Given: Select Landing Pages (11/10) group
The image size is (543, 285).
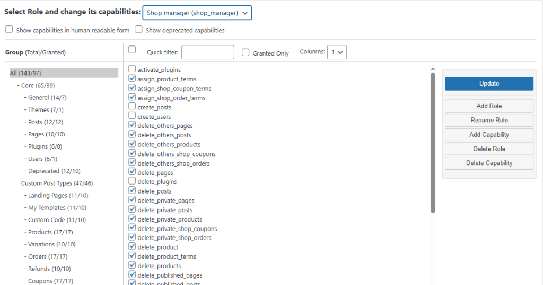Looking at the screenshot, I should (58, 196).
